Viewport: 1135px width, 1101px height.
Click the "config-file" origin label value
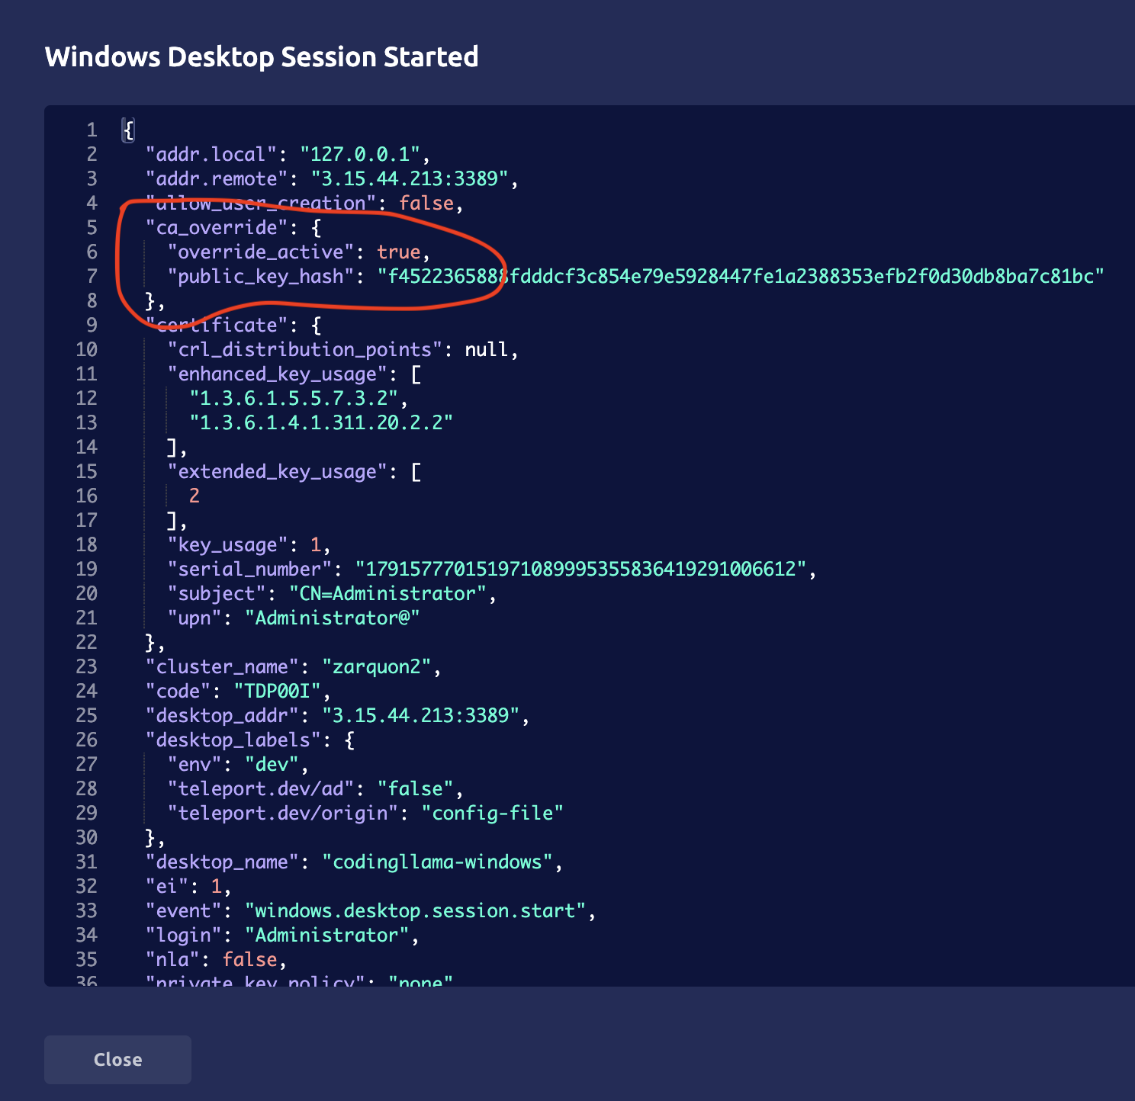point(492,813)
